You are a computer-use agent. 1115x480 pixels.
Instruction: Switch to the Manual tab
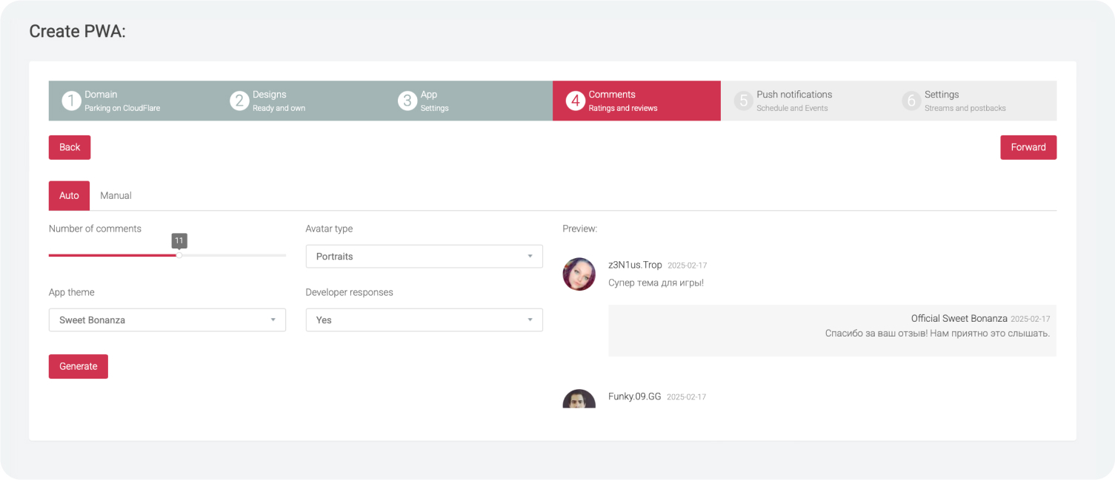point(116,196)
